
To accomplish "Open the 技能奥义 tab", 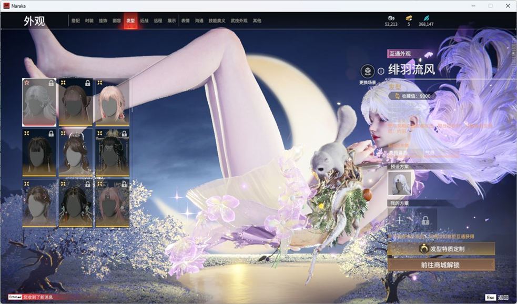I will 217,21.
